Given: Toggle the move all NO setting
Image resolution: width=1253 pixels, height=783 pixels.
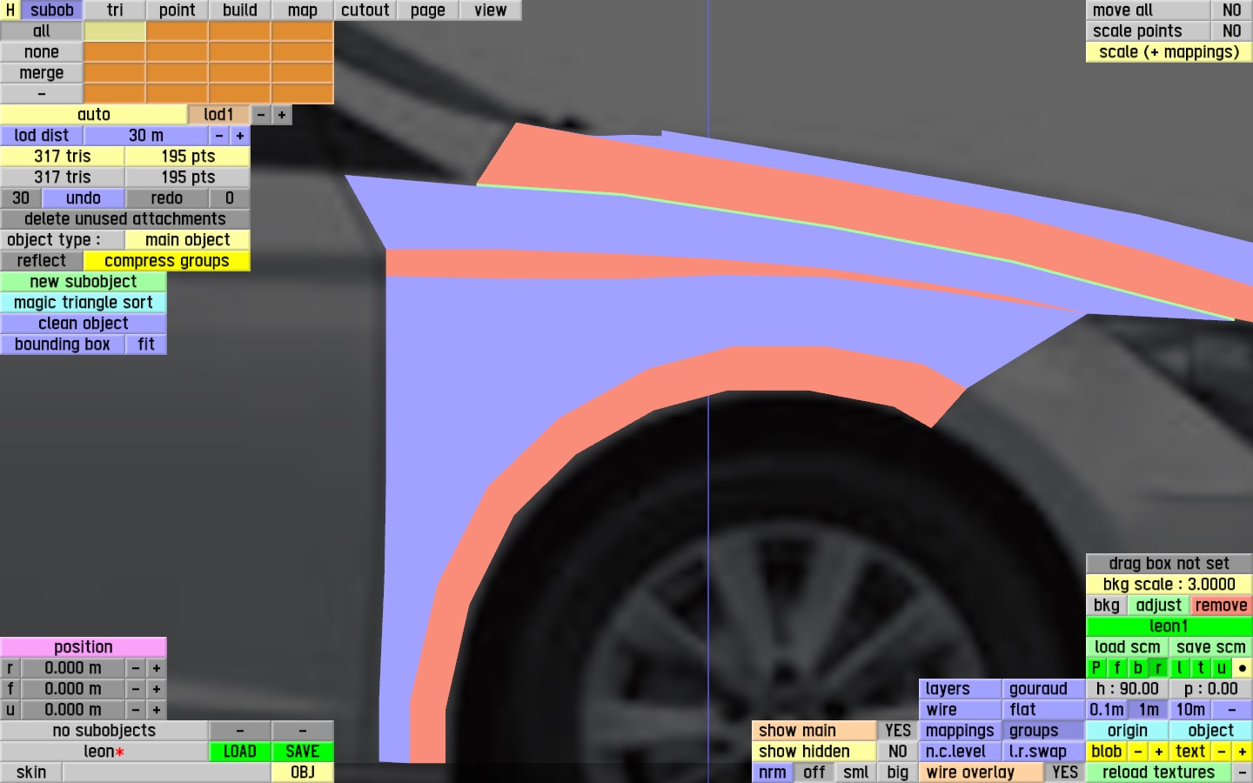Looking at the screenshot, I should 1232,10.
